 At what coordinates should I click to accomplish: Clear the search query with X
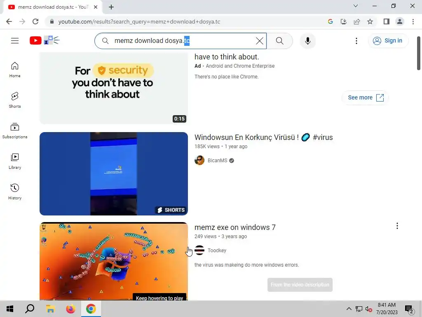260,41
